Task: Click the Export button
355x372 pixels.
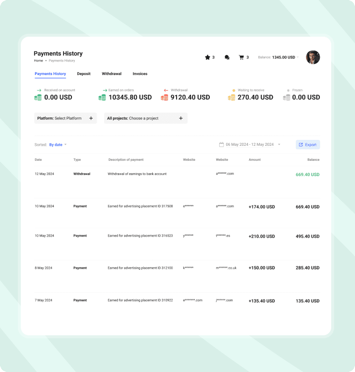Action: coord(308,145)
